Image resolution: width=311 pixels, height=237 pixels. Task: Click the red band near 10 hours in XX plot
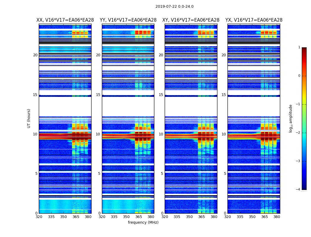pos(65,136)
